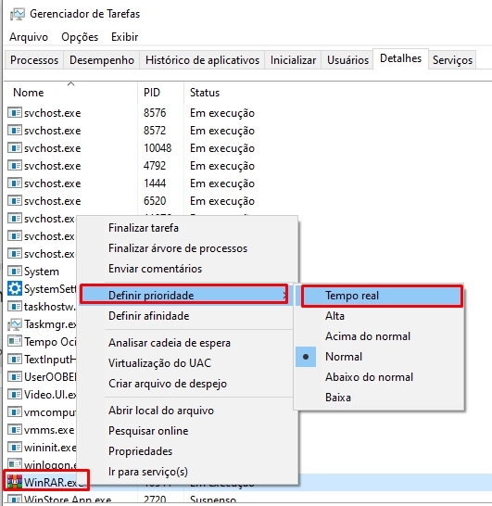
Task: Choose Ir para serviço(s)
Action: [187, 472]
